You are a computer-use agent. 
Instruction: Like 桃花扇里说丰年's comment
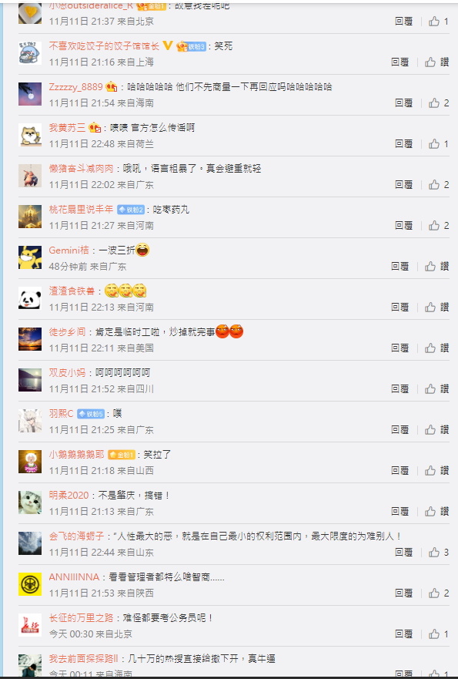click(439, 226)
